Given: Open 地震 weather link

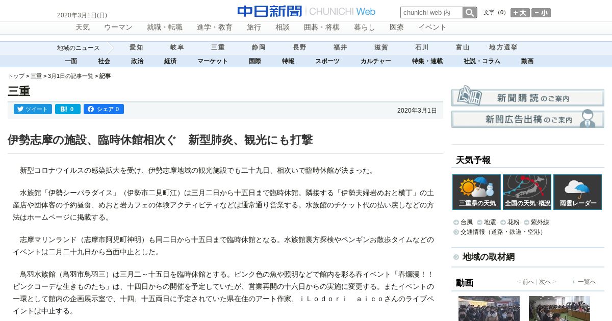Looking at the screenshot, I should [x=490, y=222].
